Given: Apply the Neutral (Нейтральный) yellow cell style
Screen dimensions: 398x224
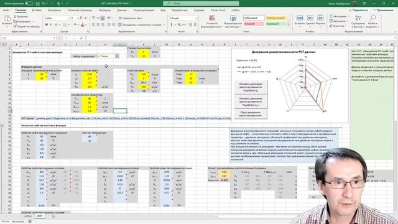Looking at the screenshot, I should pyautogui.click(x=275, y=18).
